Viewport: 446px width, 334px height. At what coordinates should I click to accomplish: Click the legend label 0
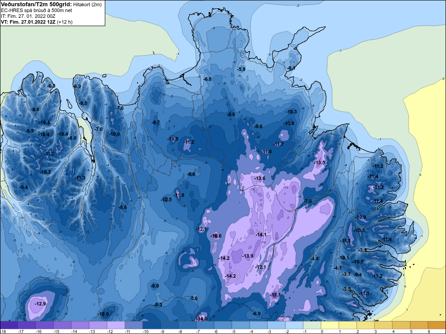point(322,331)
